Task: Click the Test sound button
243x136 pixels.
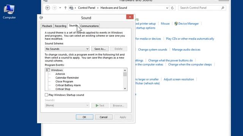Action: (100, 105)
